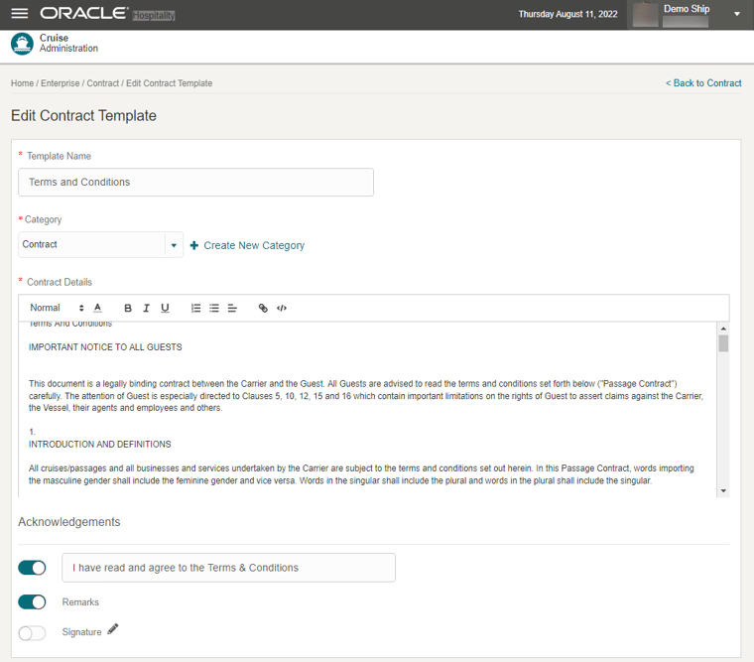Click the Oracle Hospitality logo
Image resolution: width=754 pixels, height=662 pixels.
coord(107,14)
